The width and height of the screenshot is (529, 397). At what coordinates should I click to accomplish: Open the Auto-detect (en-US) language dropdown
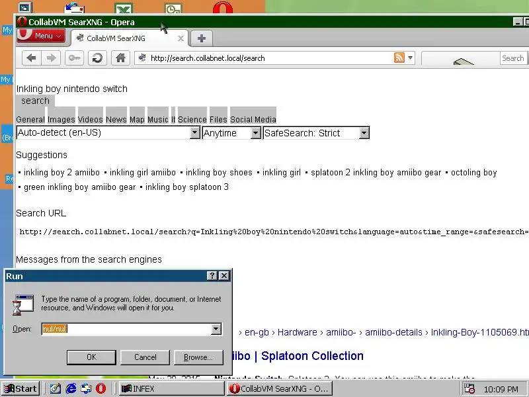click(x=108, y=133)
